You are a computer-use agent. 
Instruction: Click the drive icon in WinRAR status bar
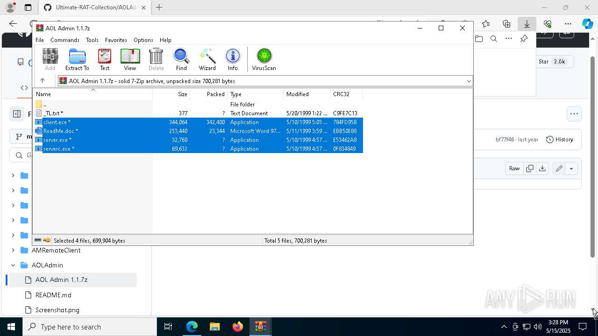[38, 240]
